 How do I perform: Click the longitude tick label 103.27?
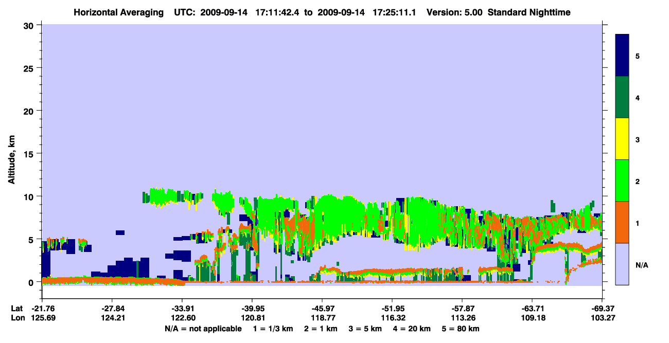tap(602, 318)
